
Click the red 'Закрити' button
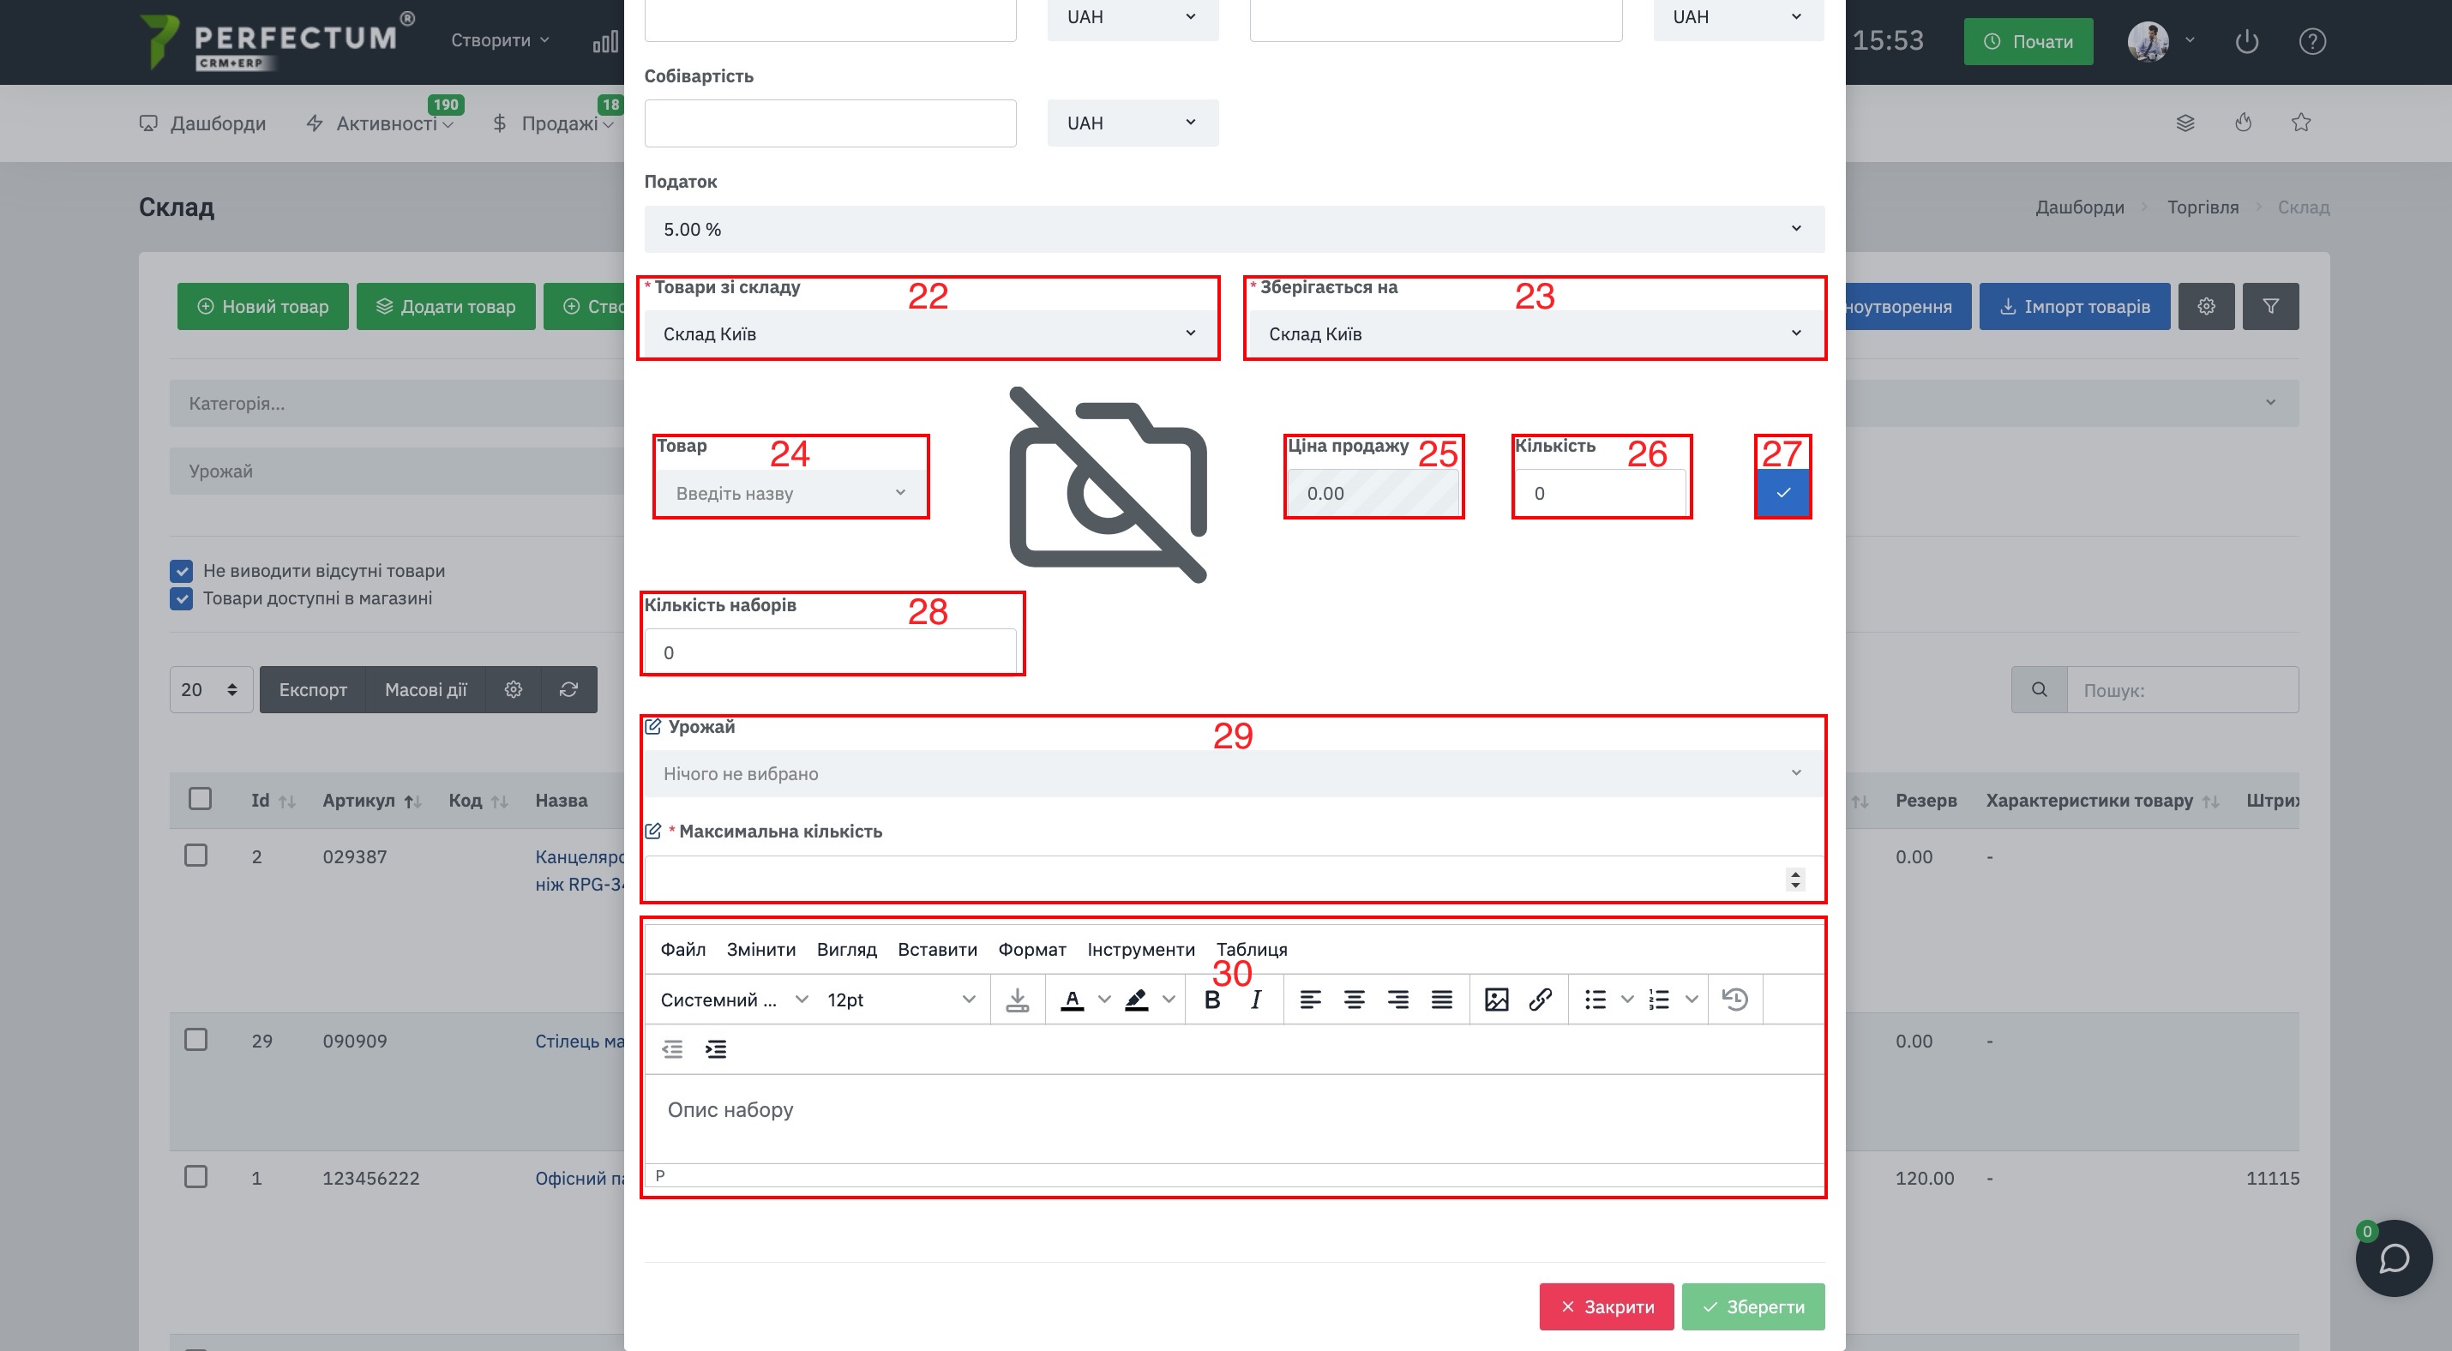pyautogui.click(x=1606, y=1306)
